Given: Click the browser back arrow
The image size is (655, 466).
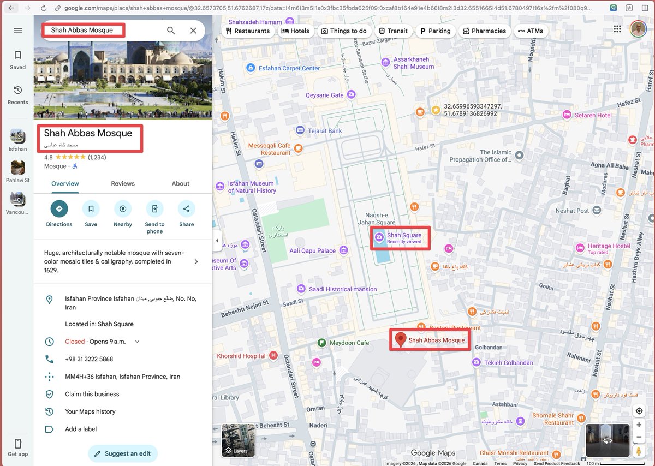Looking at the screenshot, I should pos(11,8).
